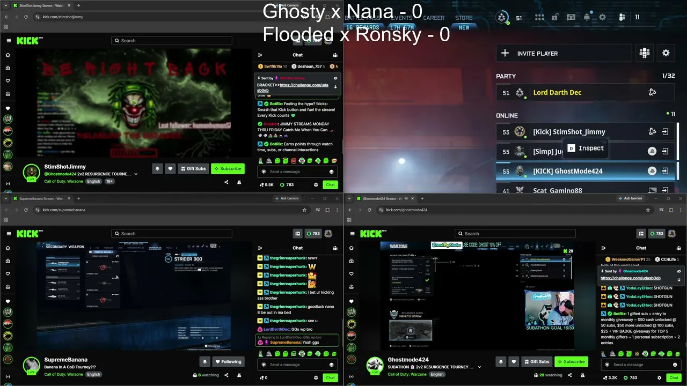Open social settings gear beside Invite Player

point(666,53)
